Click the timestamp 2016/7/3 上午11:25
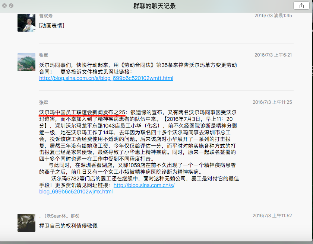313x244 pixels. pyautogui.click(x=272, y=102)
